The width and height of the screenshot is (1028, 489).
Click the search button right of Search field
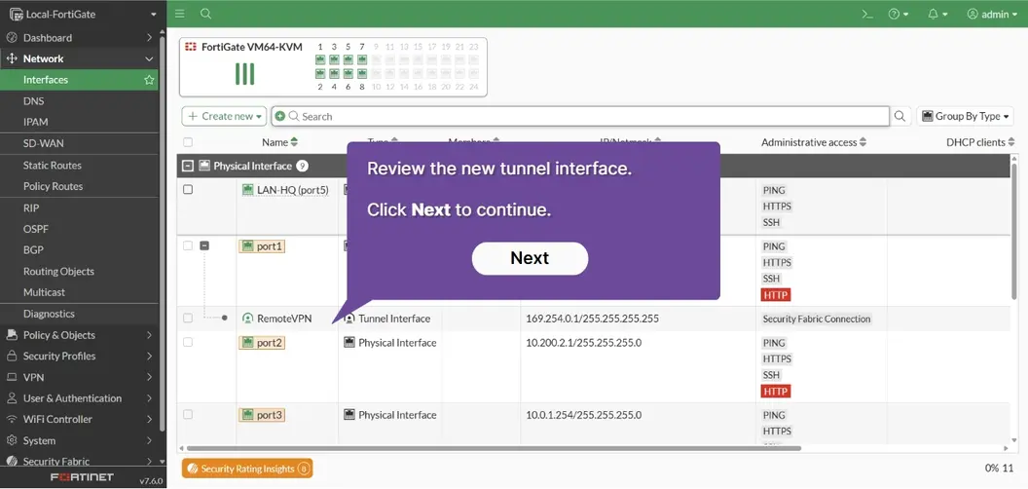(900, 116)
